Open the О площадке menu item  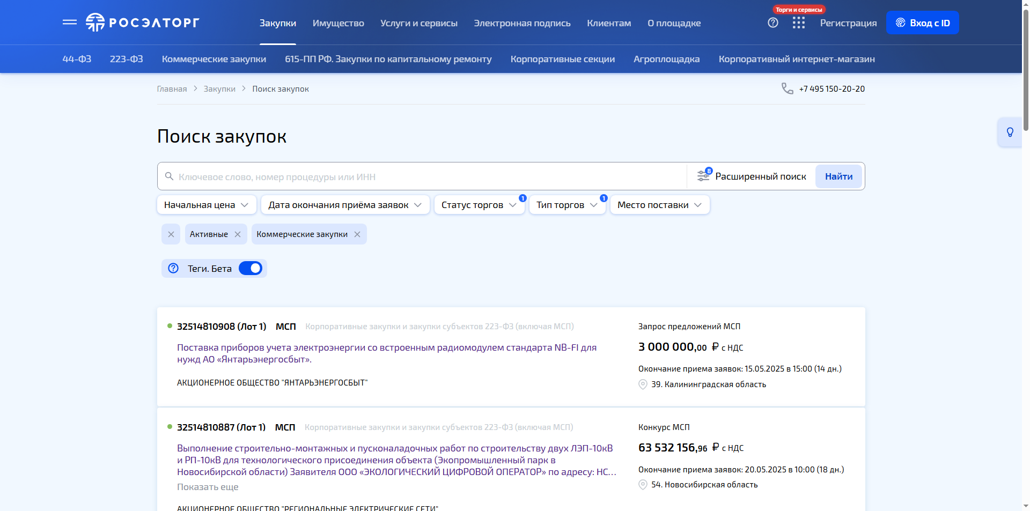tap(674, 23)
